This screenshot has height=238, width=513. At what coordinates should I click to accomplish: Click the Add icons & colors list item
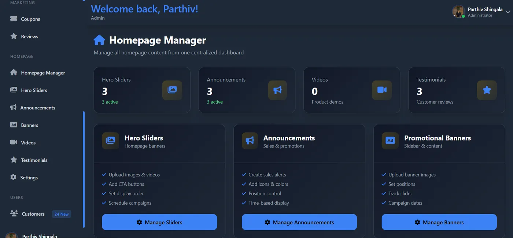(x=268, y=184)
